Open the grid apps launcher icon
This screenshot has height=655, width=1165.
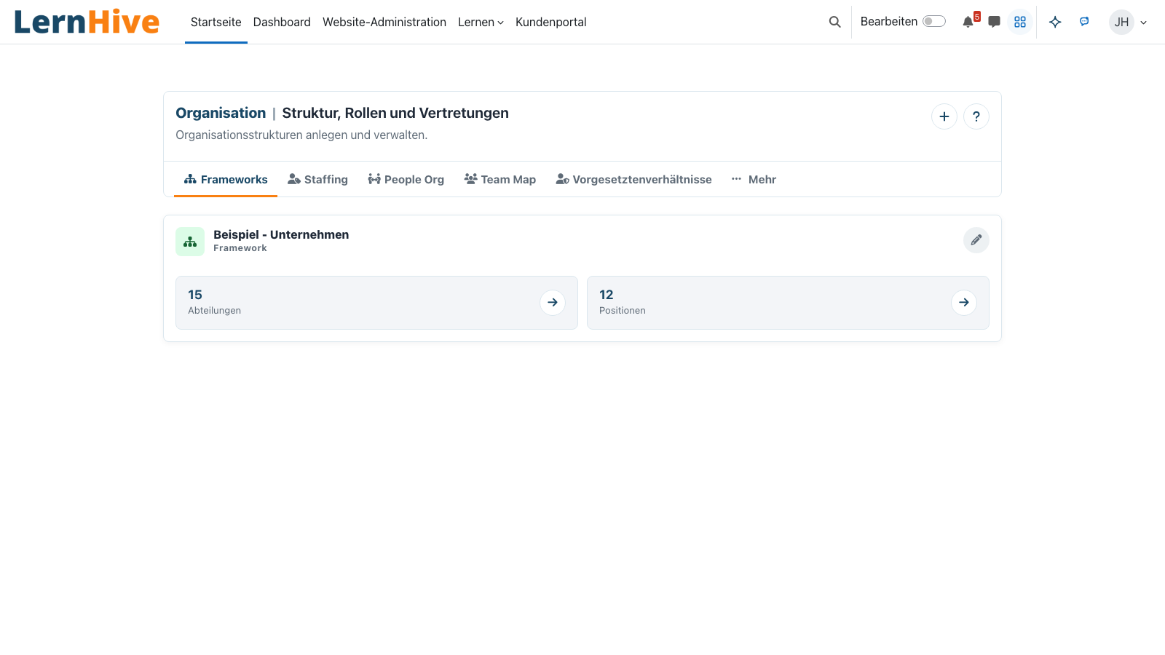[x=1020, y=22]
